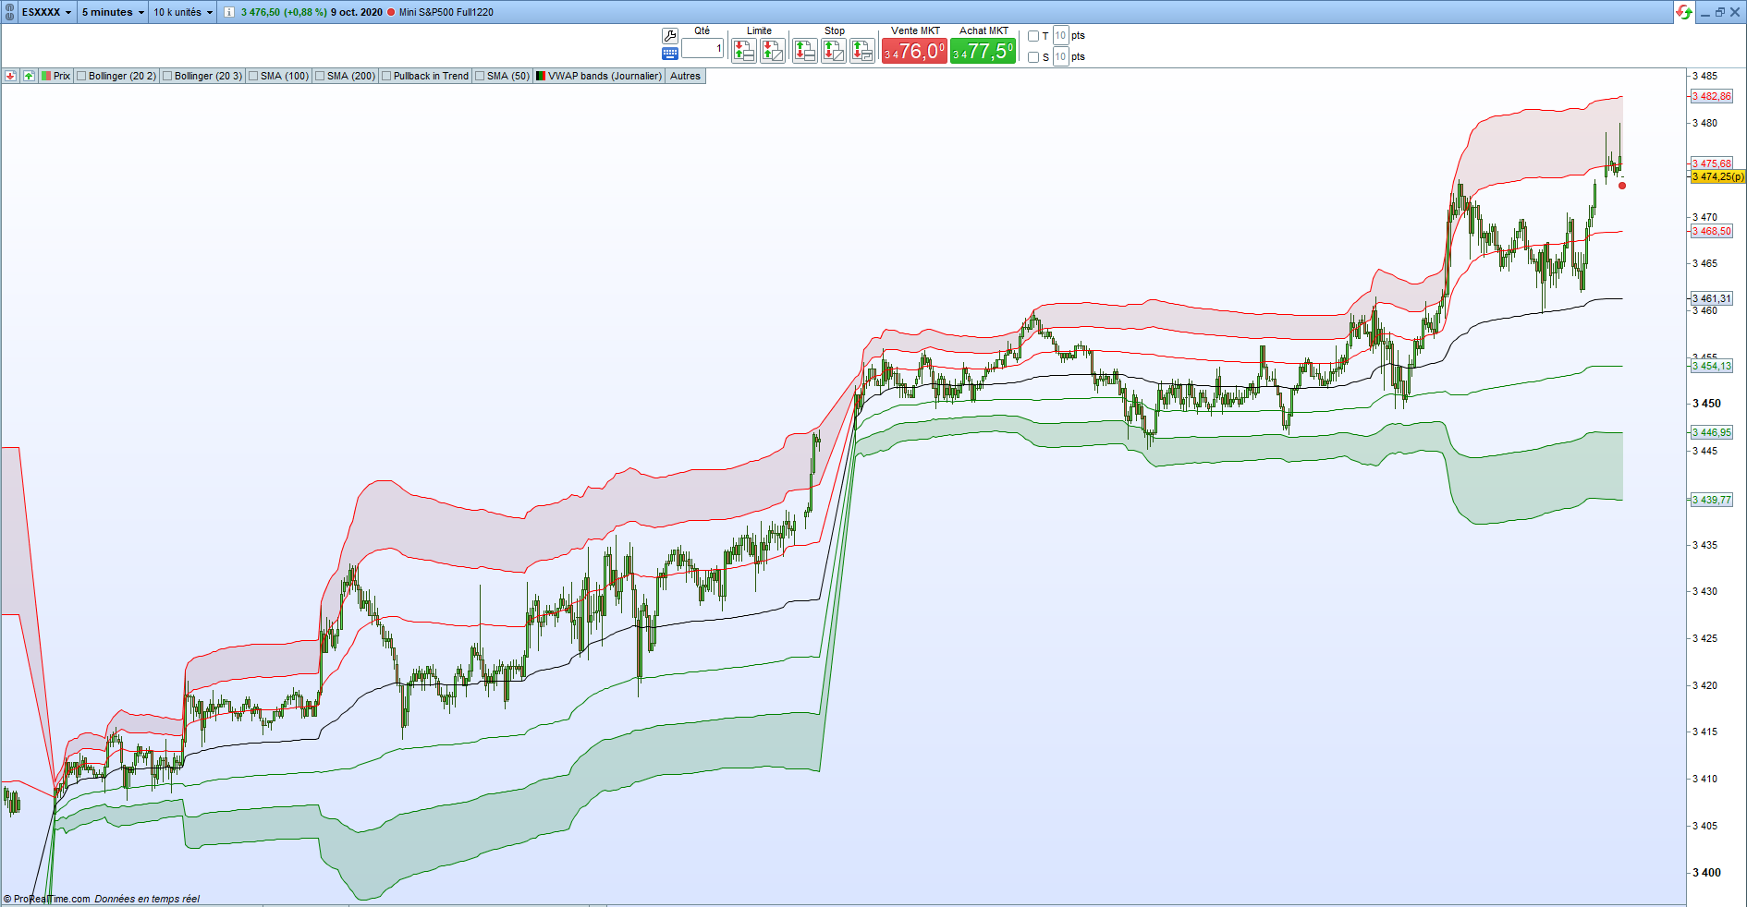Image resolution: width=1747 pixels, height=907 pixels.
Task: Click the green 3 454,13 price label
Action: (1712, 366)
